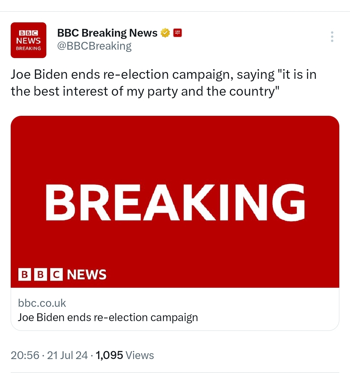The height and width of the screenshot is (373, 350).
Task: Open the red BREAKING card image
Action: [x=175, y=202]
